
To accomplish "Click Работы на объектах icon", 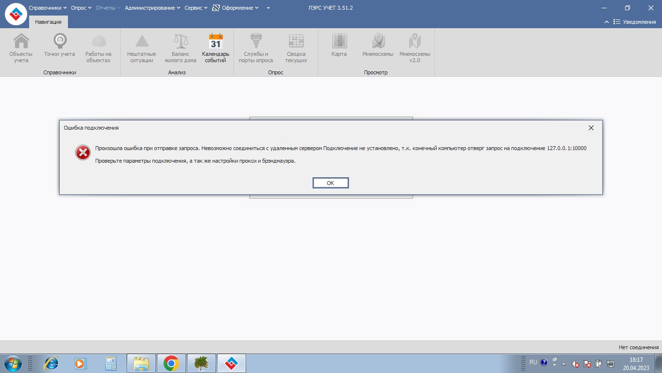I will (99, 48).
